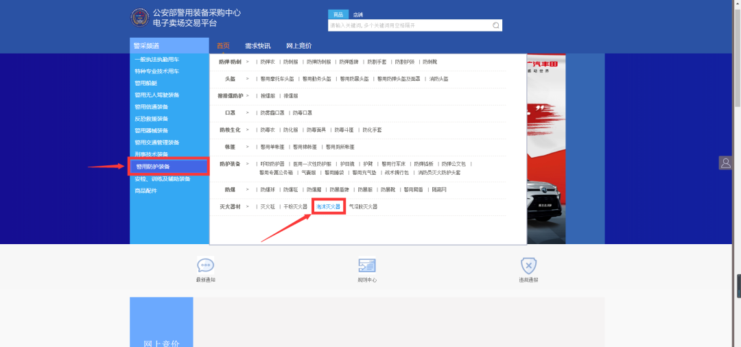The image size is (741, 347).
Task: Expand the 头盔 category arrow
Action: (x=248, y=79)
